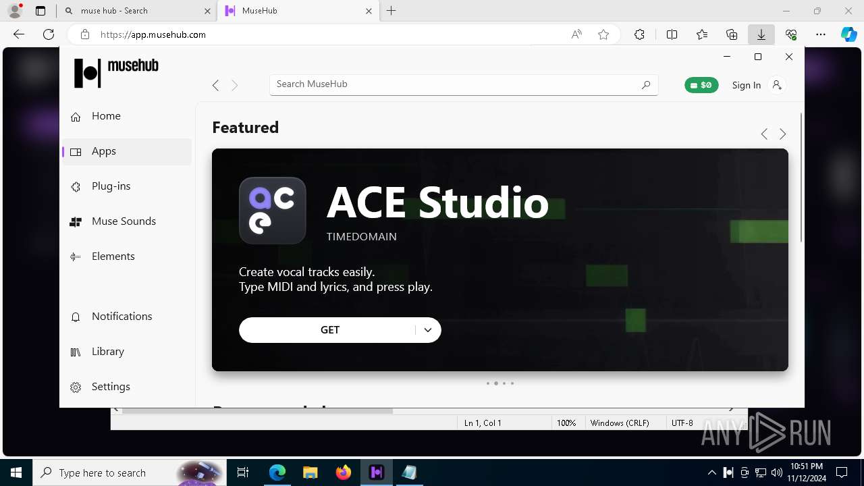Image resolution: width=864 pixels, height=486 pixels.
Task: Click the musehub logo
Action: [116, 72]
